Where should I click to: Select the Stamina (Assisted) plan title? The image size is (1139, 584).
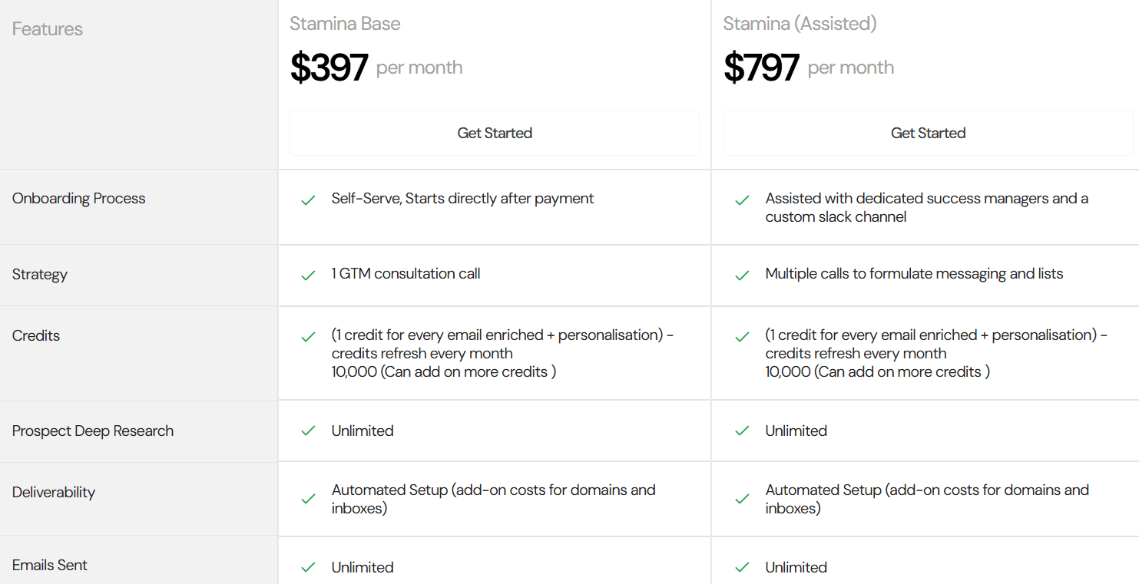800,24
